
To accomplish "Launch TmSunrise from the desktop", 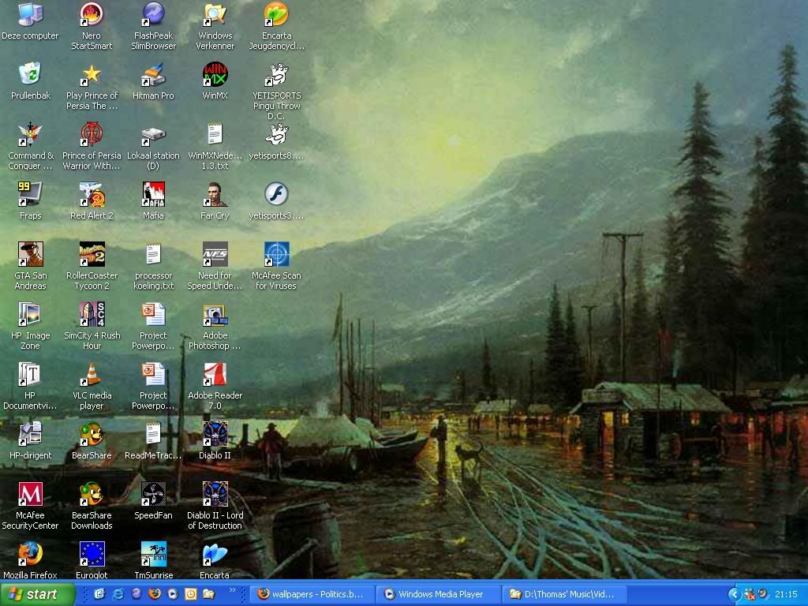I will tap(153, 554).
